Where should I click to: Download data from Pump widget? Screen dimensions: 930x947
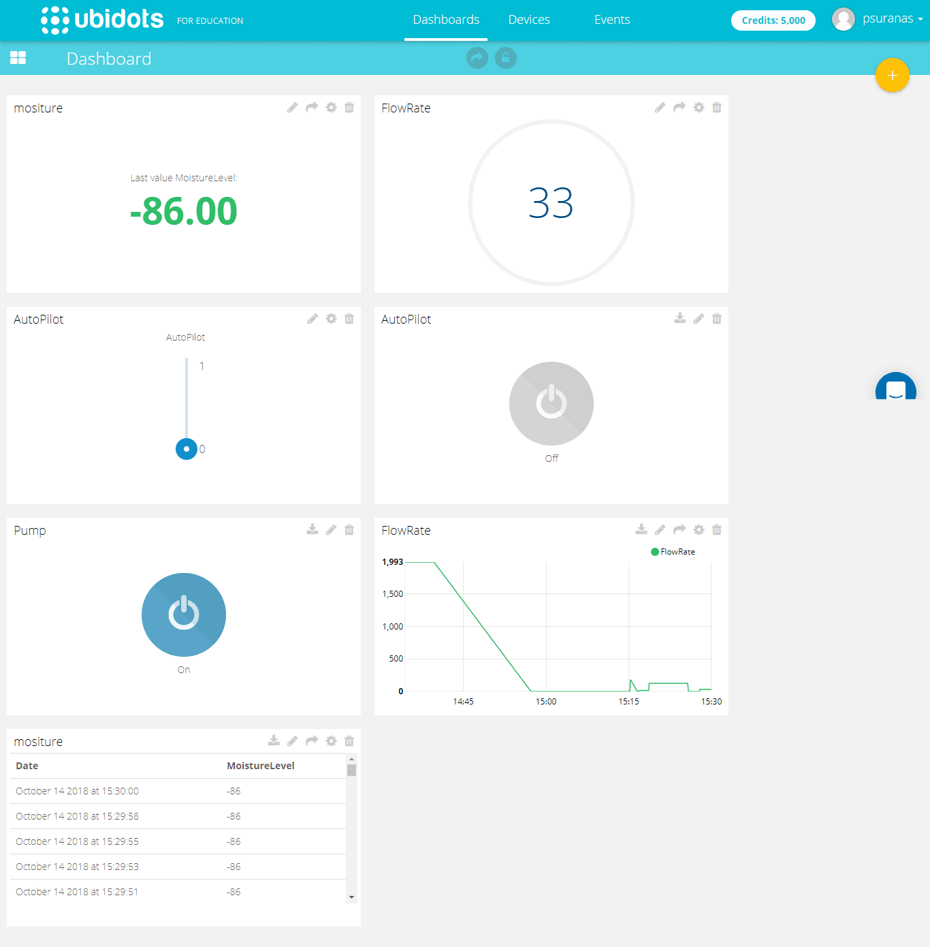point(312,529)
